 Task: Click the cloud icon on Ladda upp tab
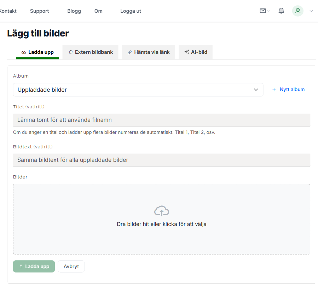coord(24,52)
